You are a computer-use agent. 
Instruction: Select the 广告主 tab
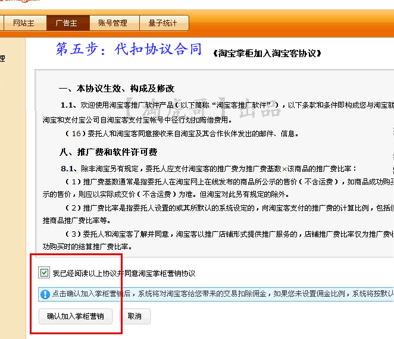pyautogui.click(x=68, y=23)
